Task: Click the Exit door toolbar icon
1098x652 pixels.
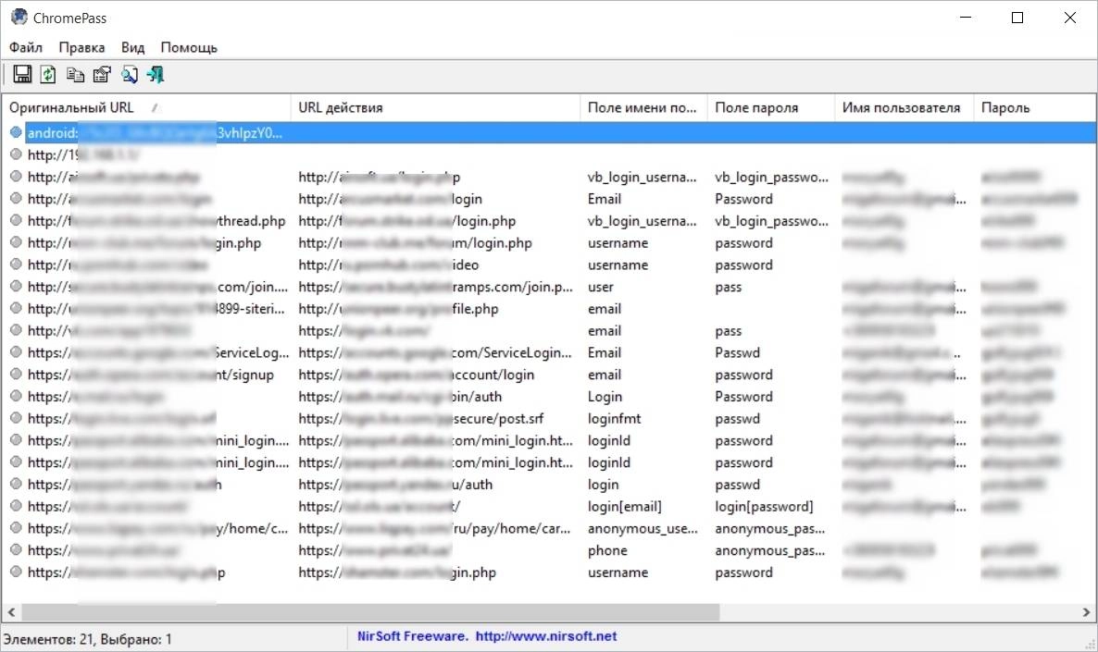Action: [x=156, y=74]
